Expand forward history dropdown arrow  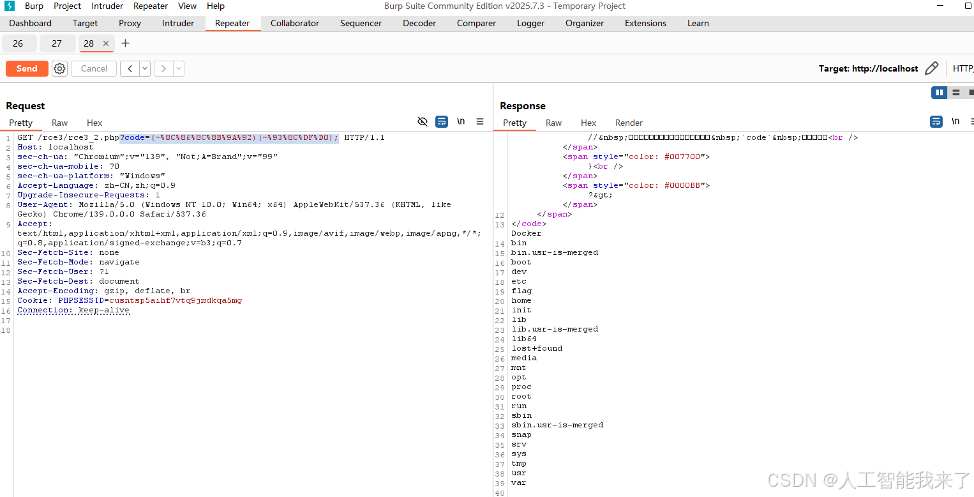pyautogui.click(x=179, y=68)
